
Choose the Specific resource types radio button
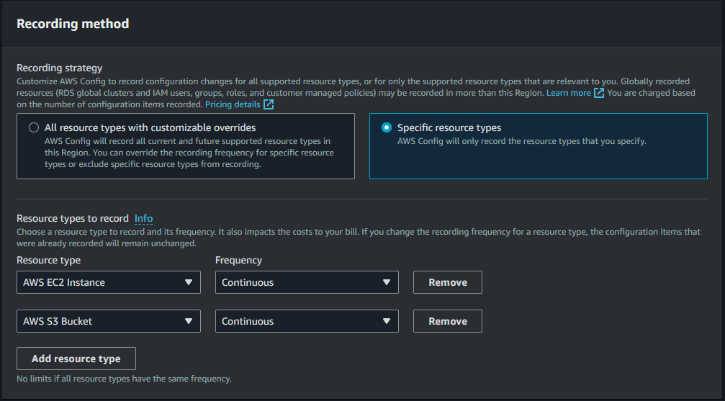tap(387, 128)
